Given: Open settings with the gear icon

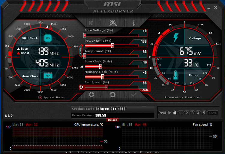Looking at the screenshot, I should [91, 95].
